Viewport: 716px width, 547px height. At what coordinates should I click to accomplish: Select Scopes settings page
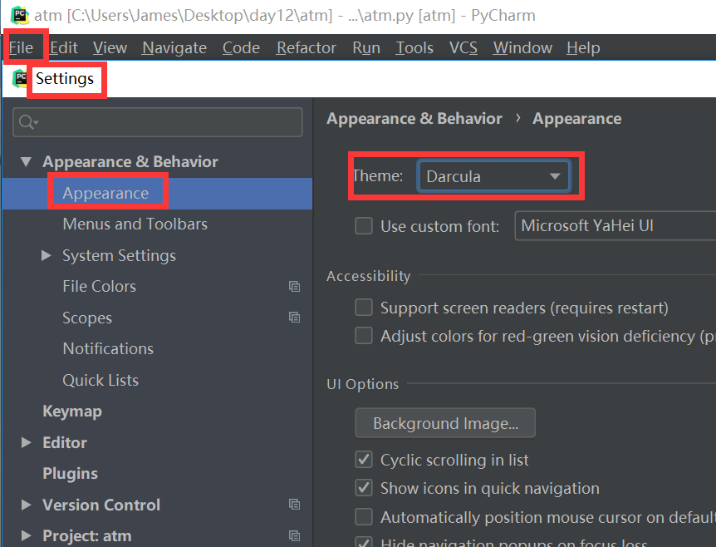(x=87, y=318)
